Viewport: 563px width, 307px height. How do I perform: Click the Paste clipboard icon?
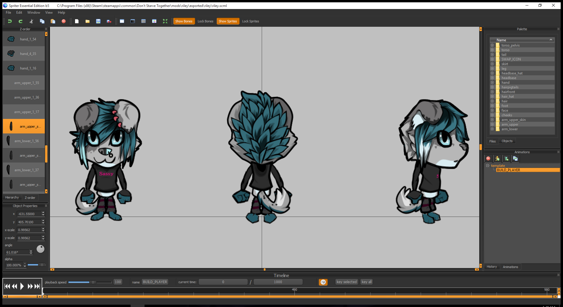pyautogui.click(x=53, y=21)
